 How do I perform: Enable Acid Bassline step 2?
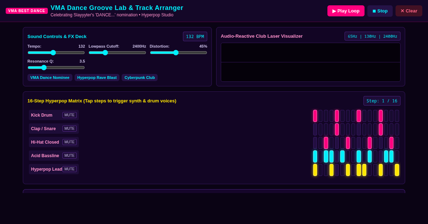320,156
